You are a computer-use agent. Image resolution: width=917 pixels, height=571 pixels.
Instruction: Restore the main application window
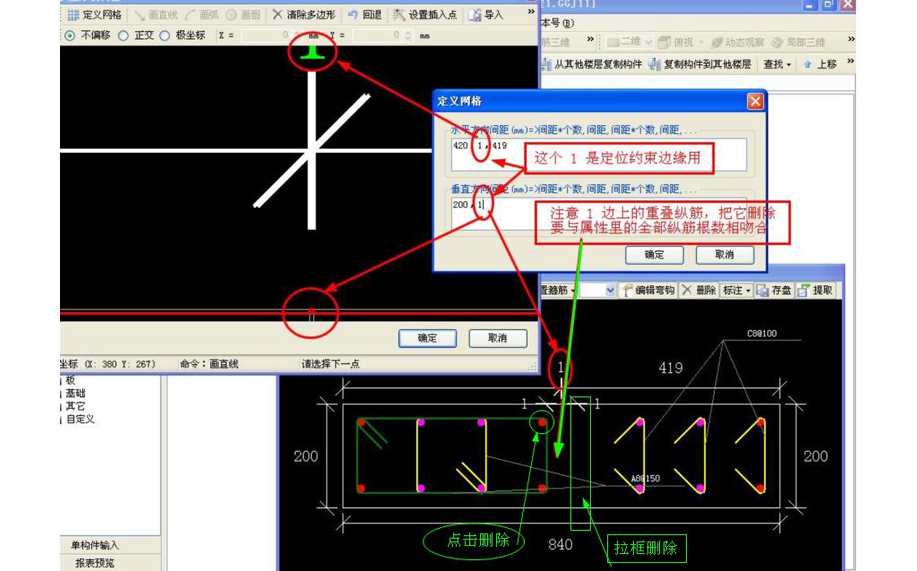pos(828,4)
